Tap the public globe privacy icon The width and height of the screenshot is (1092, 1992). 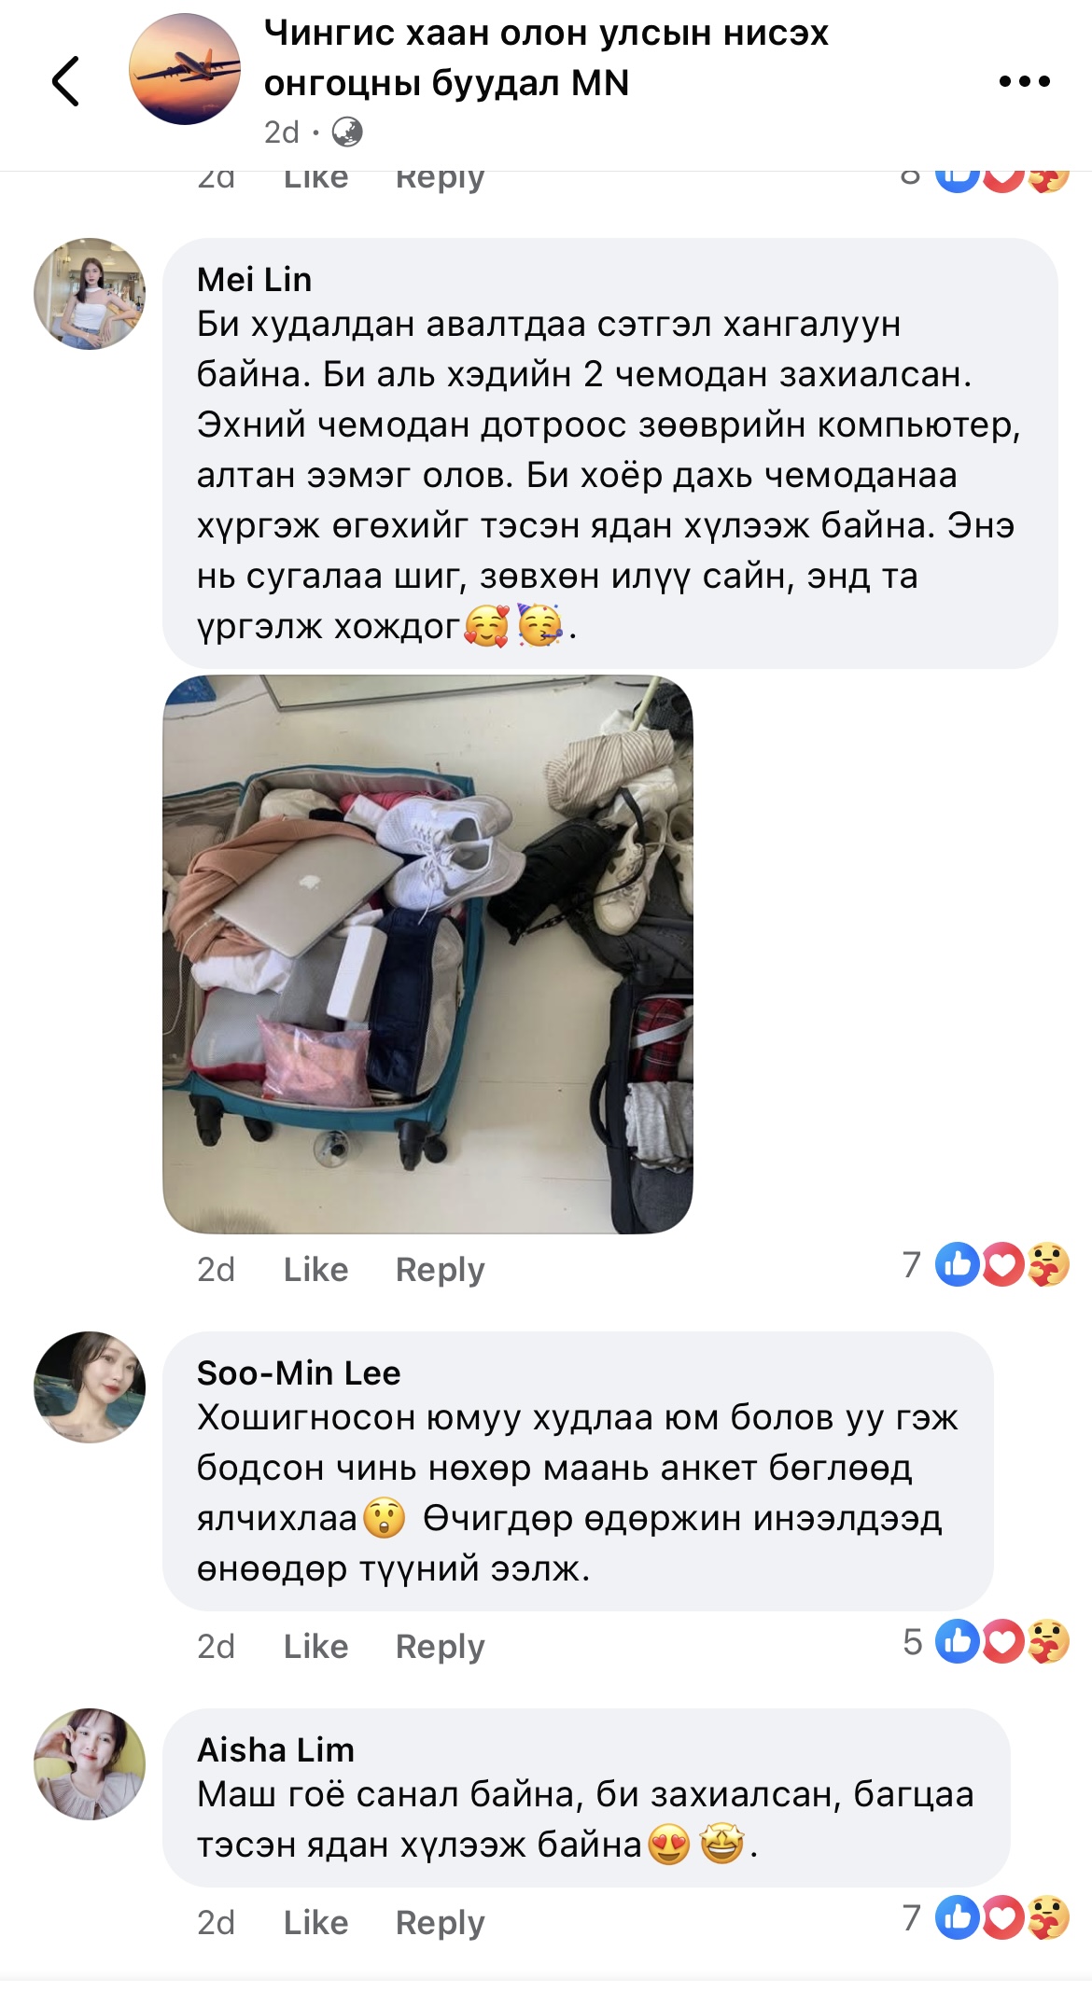[347, 132]
